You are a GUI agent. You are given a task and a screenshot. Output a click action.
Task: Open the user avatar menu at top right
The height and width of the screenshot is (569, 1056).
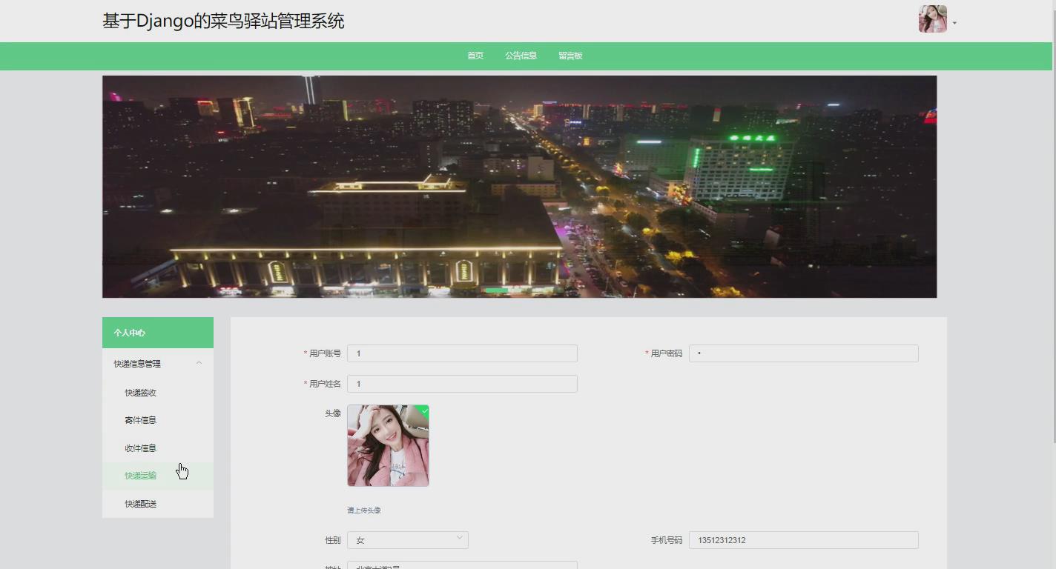(931, 19)
